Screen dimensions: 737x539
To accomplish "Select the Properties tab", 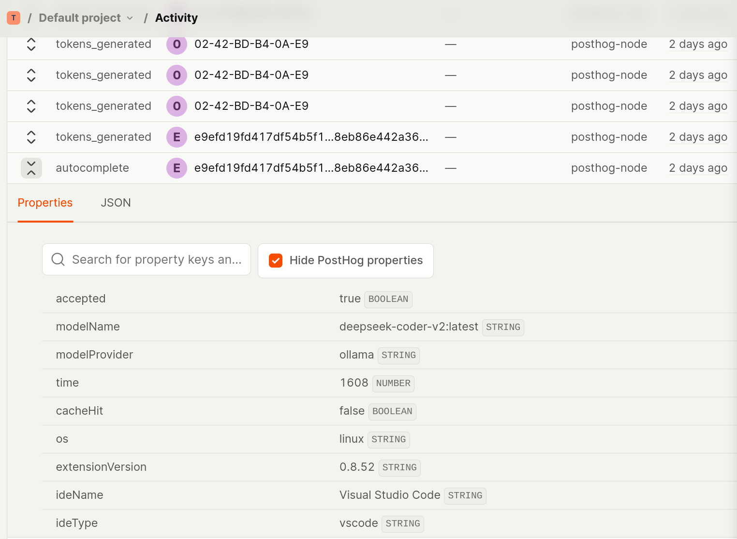I will tap(45, 203).
